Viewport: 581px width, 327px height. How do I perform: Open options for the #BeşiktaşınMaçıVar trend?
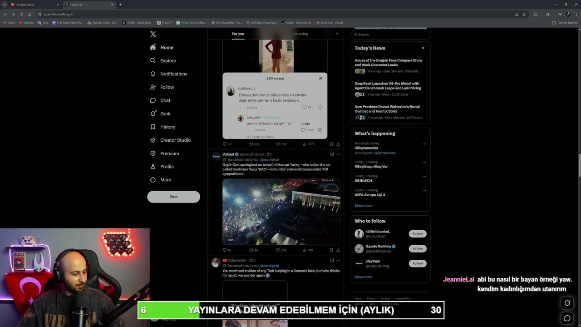(424, 163)
